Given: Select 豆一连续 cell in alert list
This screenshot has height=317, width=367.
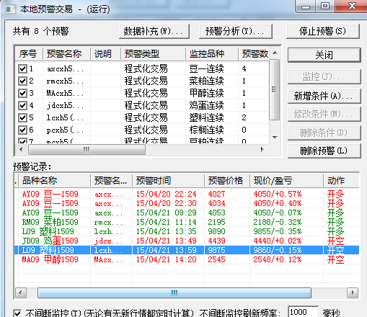Looking at the screenshot, I should (207, 69).
